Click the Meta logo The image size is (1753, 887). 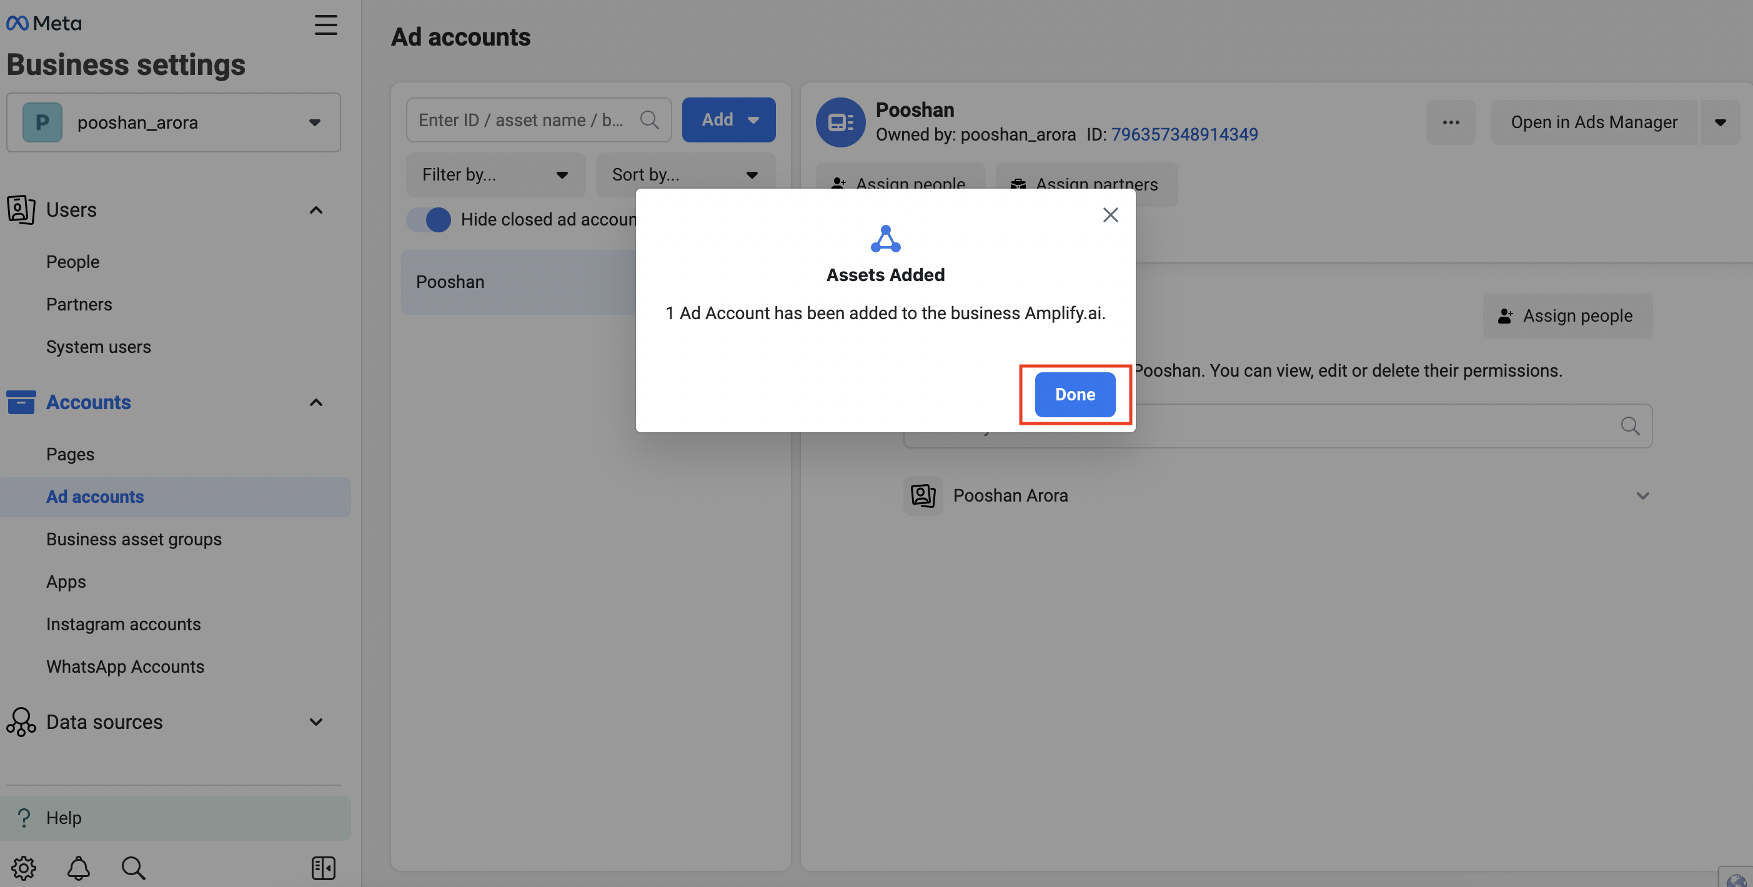tap(44, 23)
